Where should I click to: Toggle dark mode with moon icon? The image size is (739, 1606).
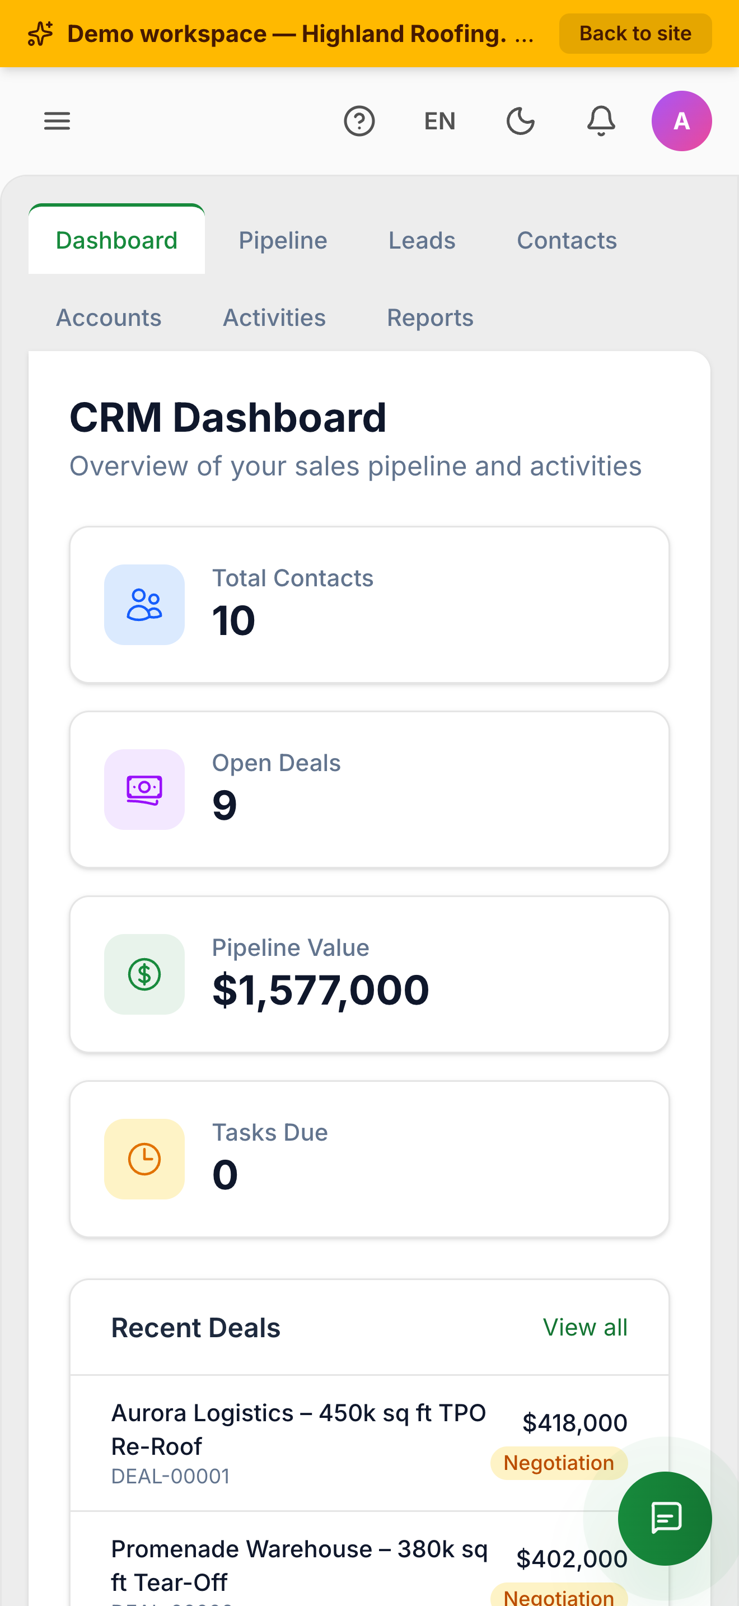520,121
